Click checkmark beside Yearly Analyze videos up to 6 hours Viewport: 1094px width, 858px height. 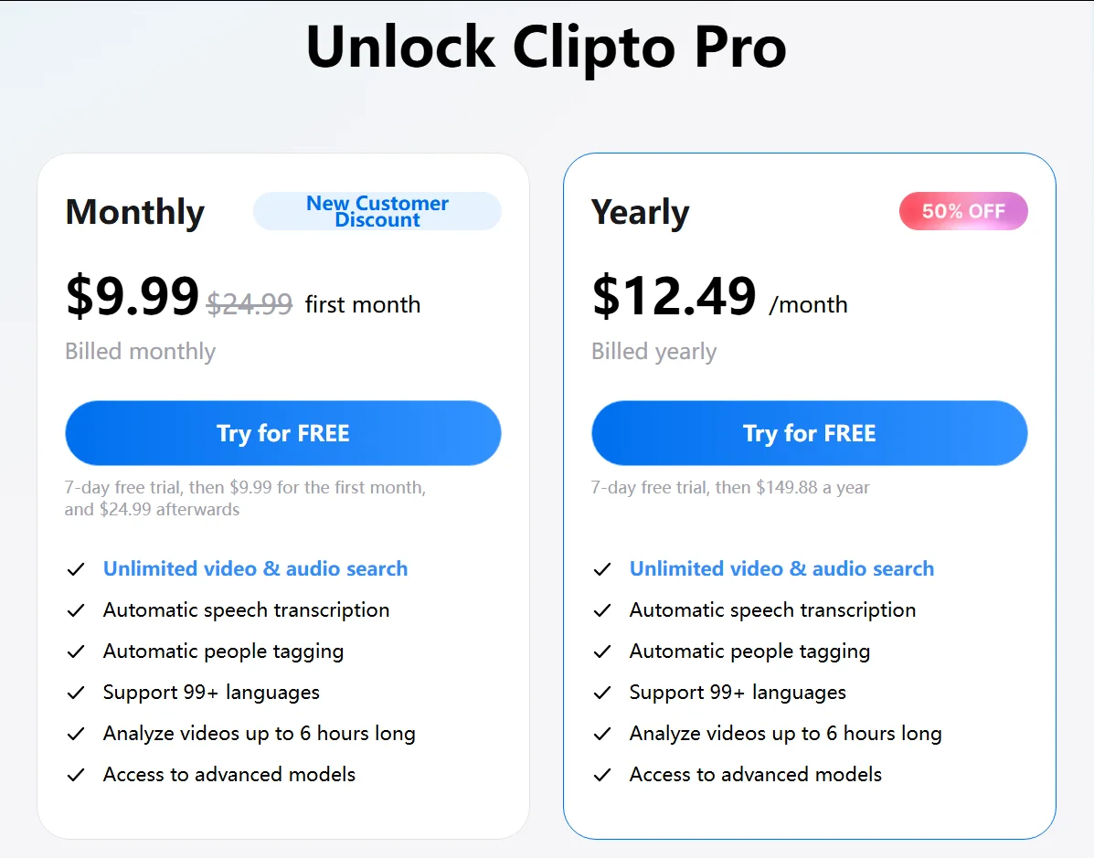tap(602, 734)
